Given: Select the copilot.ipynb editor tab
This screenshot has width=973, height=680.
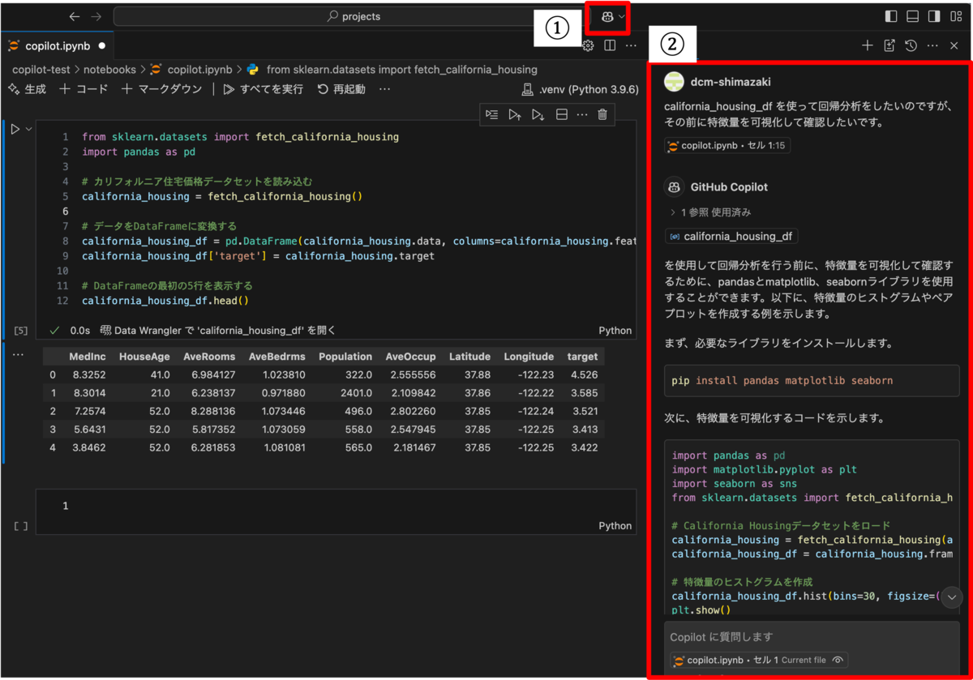Looking at the screenshot, I should (56, 45).
